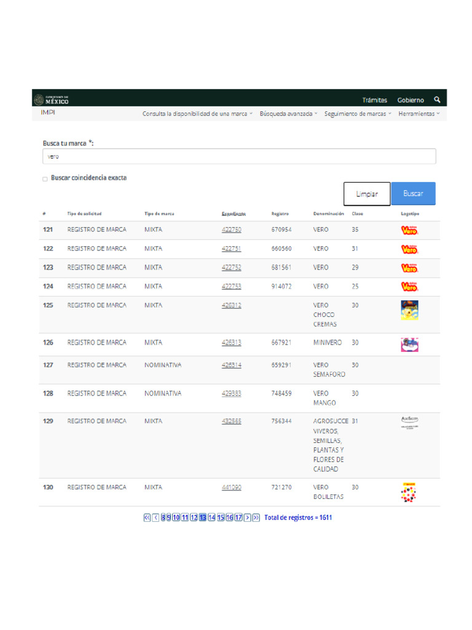Go to the next results page arrow
The image size is (472, 630).
click(x=248, y=517)
